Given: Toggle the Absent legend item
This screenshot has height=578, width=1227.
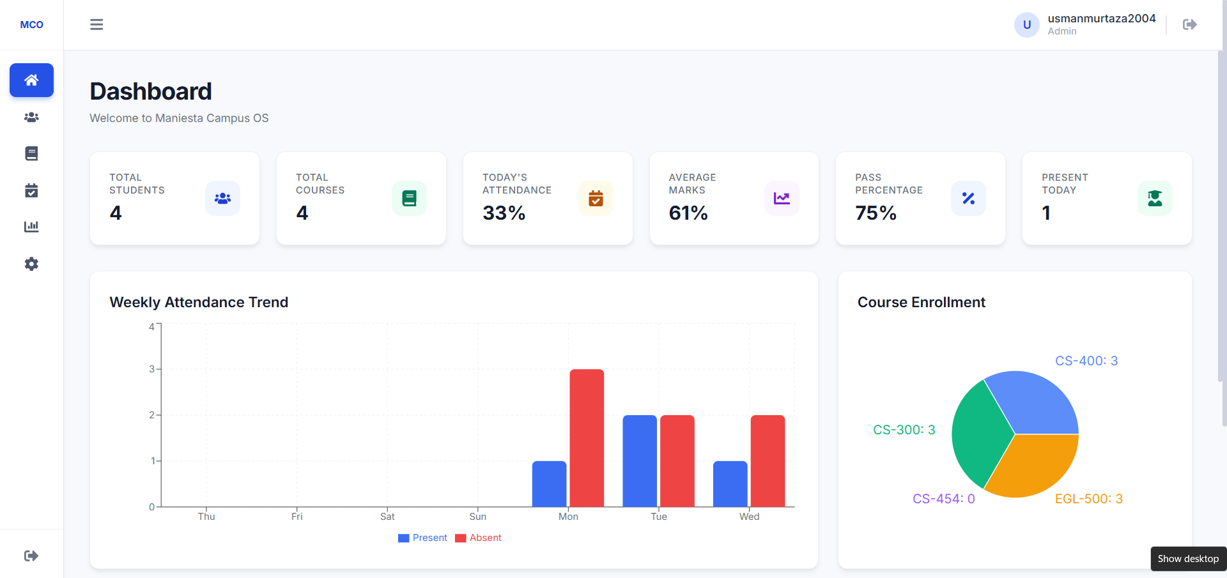Looking at the screenshot, I should point(478,538).
